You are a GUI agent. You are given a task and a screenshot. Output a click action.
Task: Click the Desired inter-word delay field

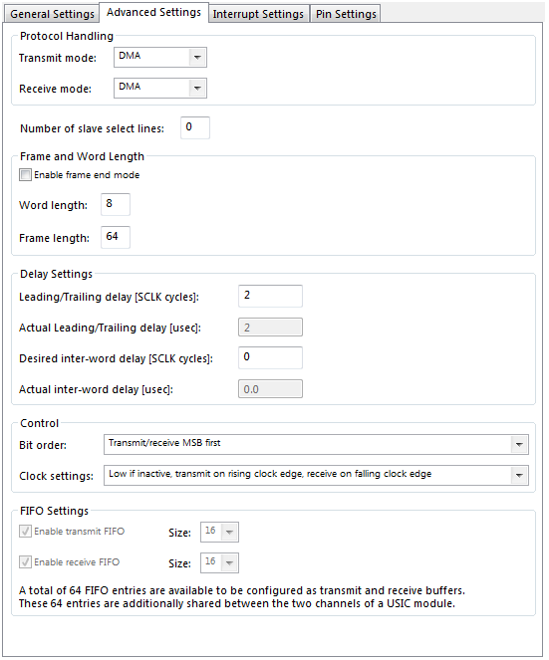(x=270, y=357)
